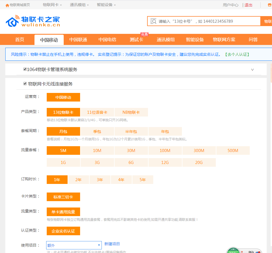The image size is (272, 253).
Task: Open the 物联网方案 navigation tab
Action: 224,40
